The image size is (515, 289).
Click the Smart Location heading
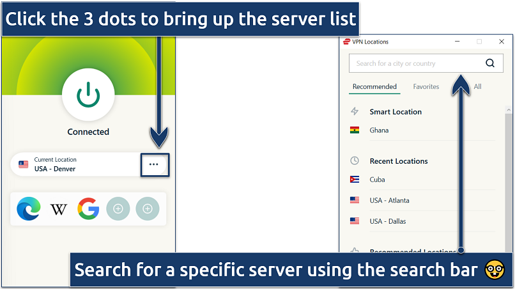(396, 112)
